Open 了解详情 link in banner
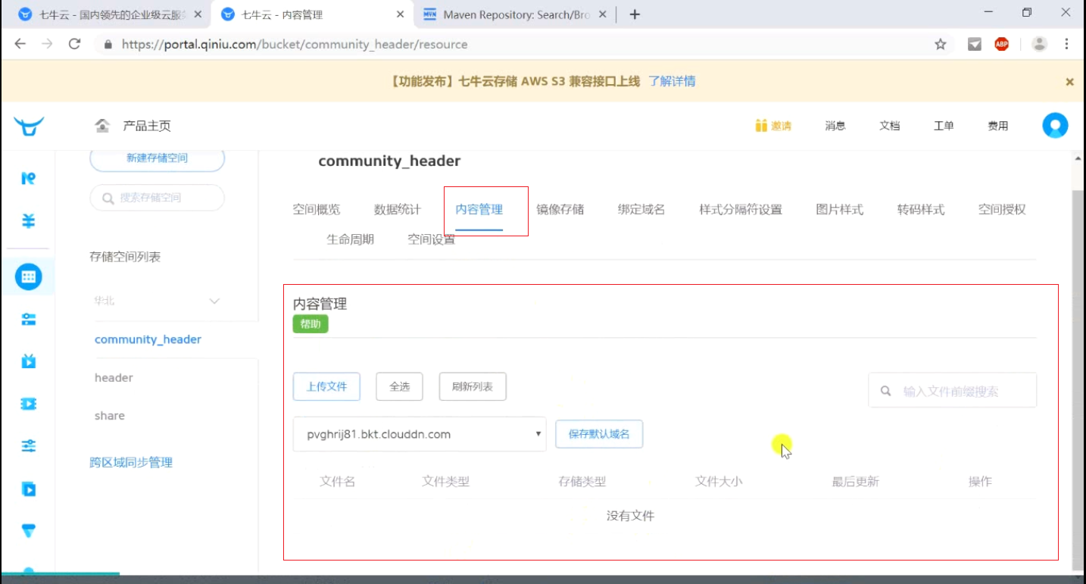 click(673, 81)
